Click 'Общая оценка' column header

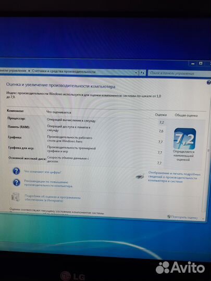coord(186,116)
